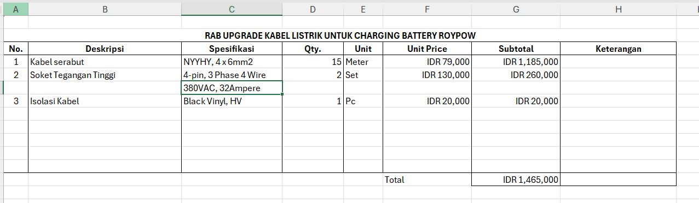Click the 'Set' unit cell
The height and width of the screenshot is (203, 699).
[363, 75]
